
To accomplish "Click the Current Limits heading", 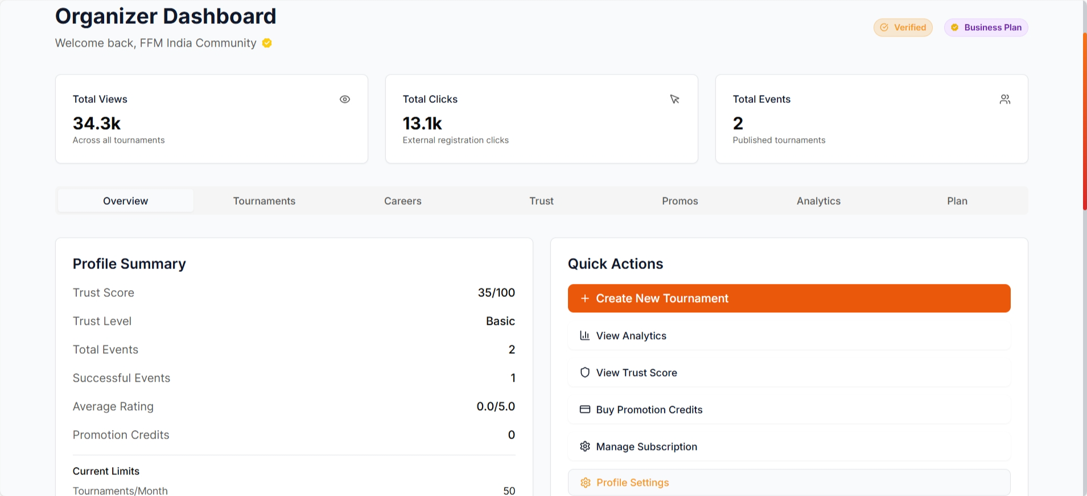I will [x=106, y=471].
